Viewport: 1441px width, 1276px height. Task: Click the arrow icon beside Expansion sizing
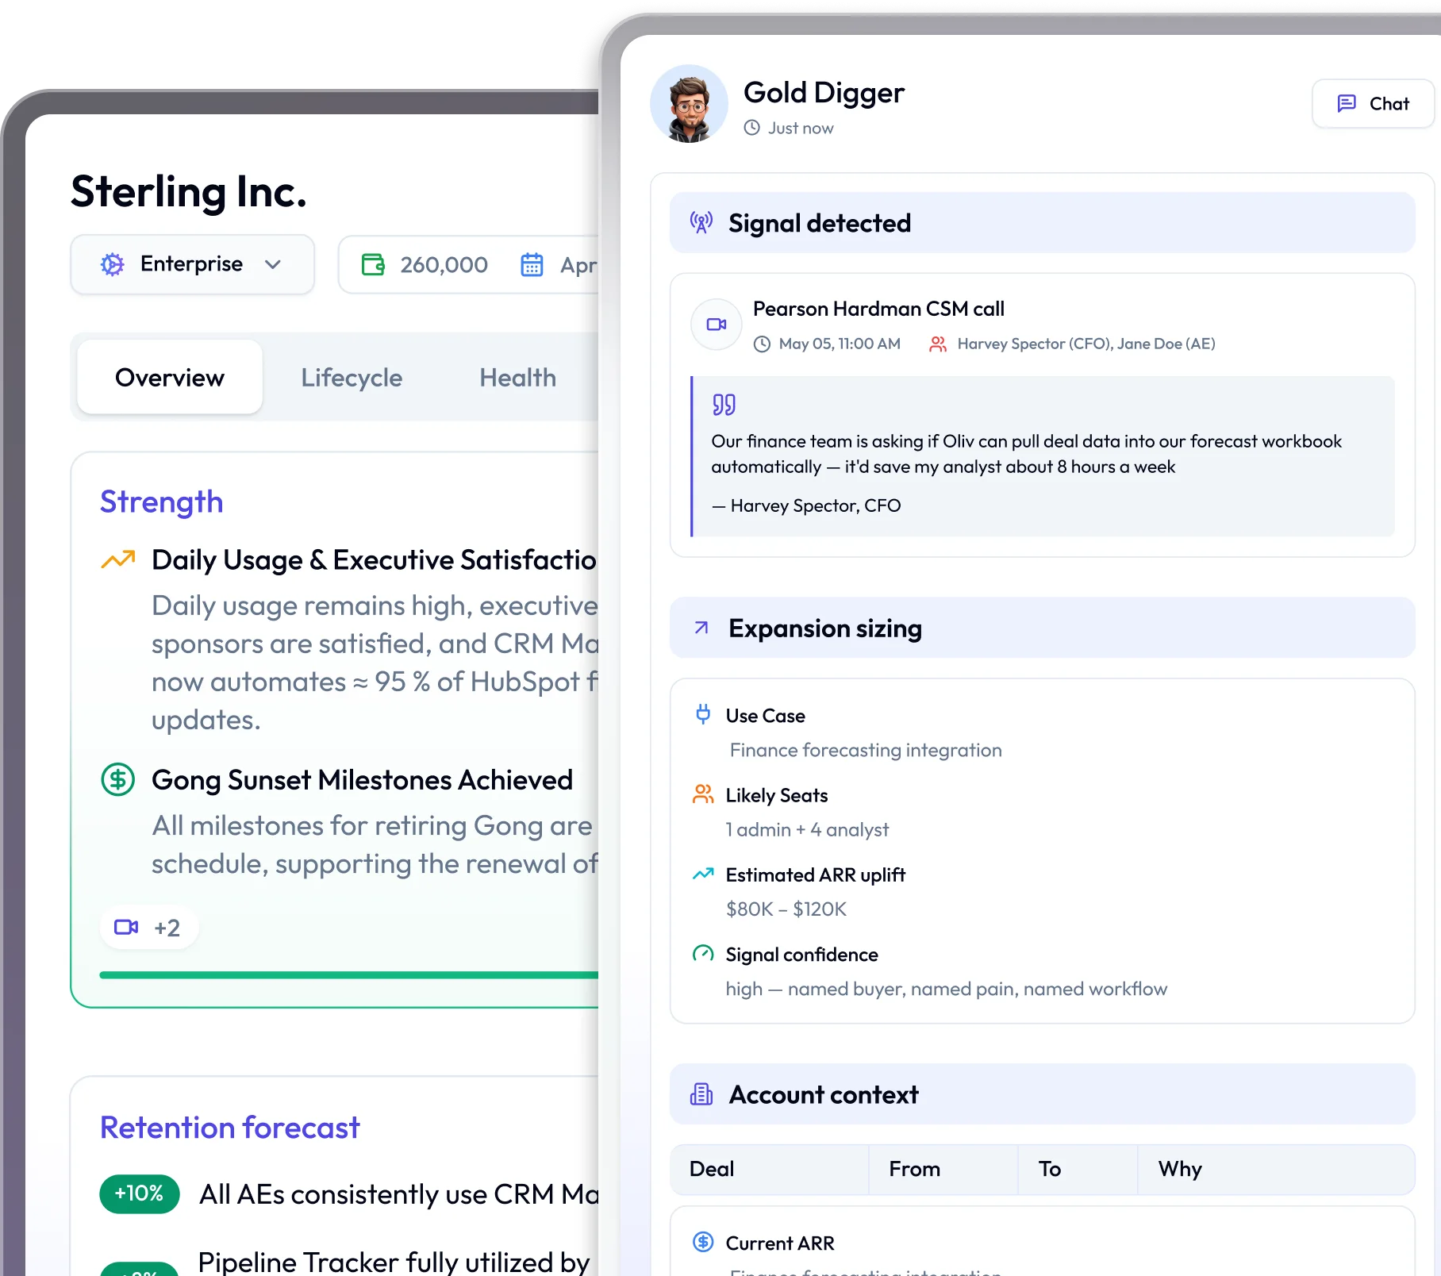701,628
